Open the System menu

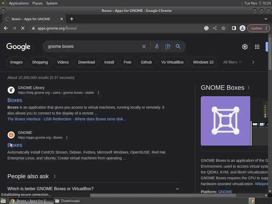pyautogui.click(x=52, y=3)
